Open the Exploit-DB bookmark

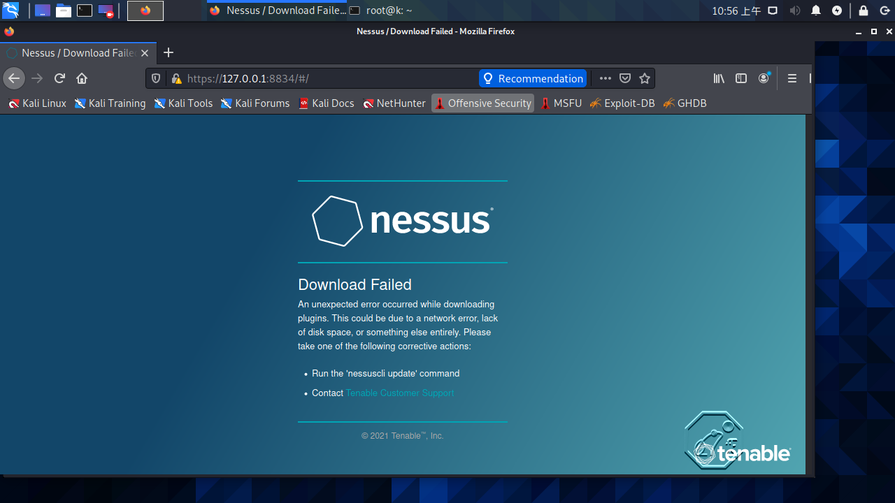(622, 103)
